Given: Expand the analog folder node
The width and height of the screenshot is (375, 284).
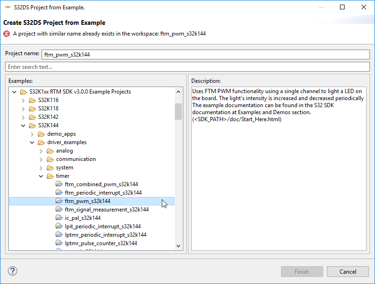Looking at the screenshot, I should click(x=41, y=151).
